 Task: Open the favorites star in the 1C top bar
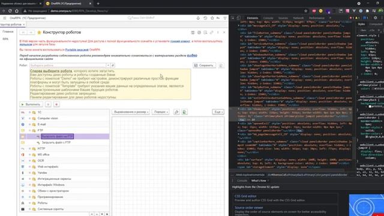click(x=212, y=18)
